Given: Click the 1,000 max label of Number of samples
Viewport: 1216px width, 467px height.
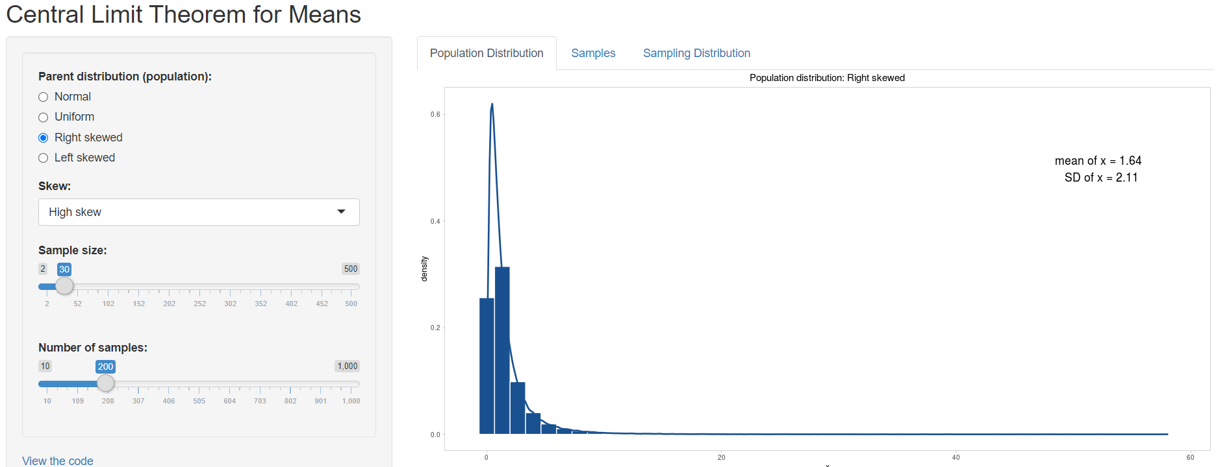Looking at the screenshot, I should [348, 366].
